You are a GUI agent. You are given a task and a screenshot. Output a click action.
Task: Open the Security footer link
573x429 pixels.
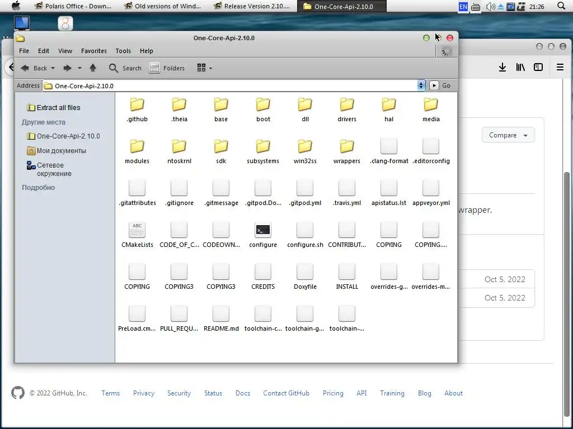tap(179, 393)
